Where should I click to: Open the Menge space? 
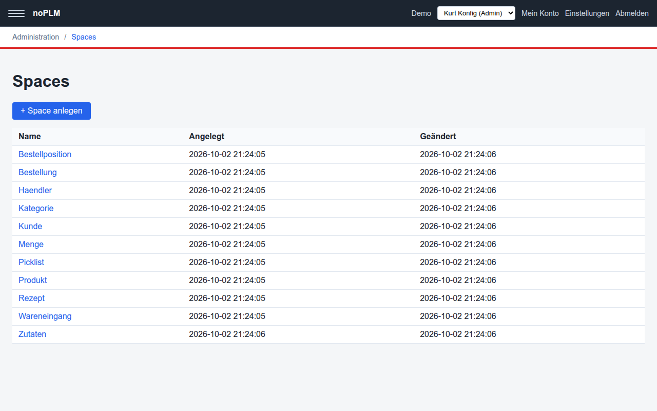click(31, 245)
